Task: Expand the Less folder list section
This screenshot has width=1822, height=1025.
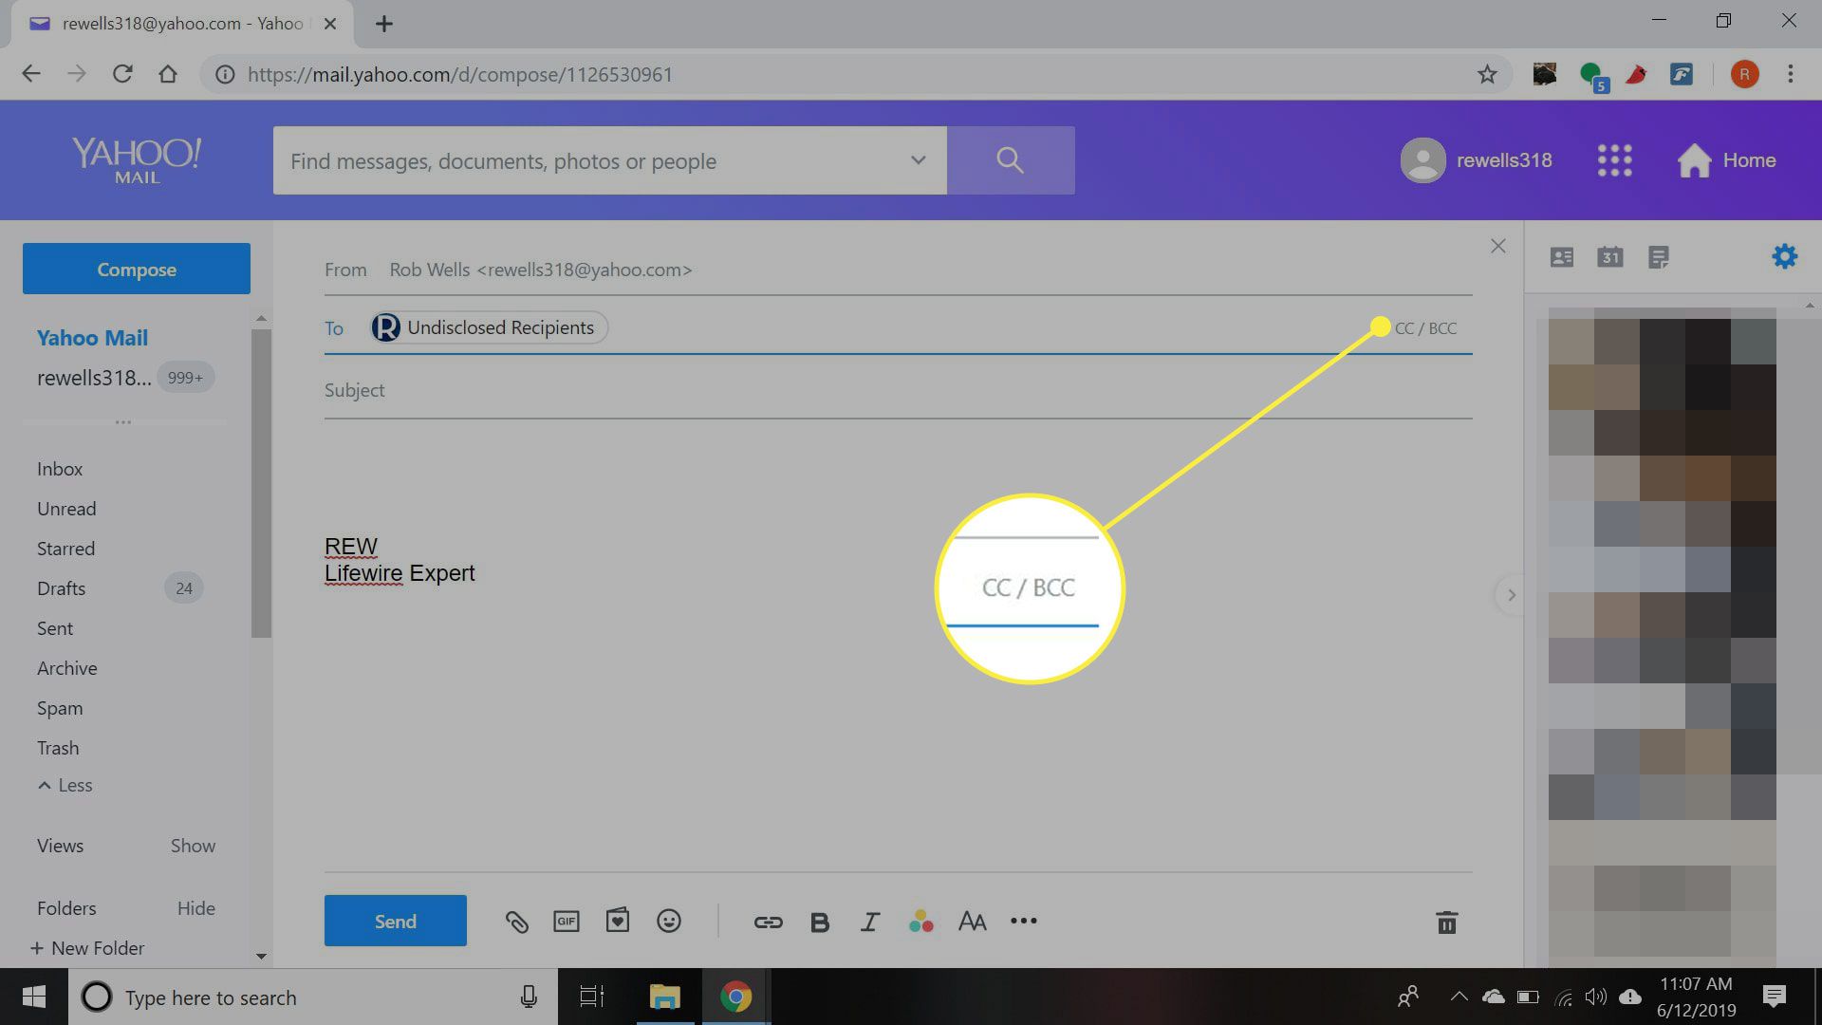Action: [x=64, y=785]
